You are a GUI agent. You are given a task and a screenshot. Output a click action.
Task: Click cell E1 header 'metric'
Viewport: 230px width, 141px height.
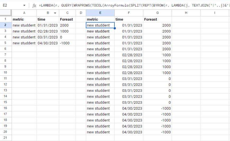pos(100,19)
